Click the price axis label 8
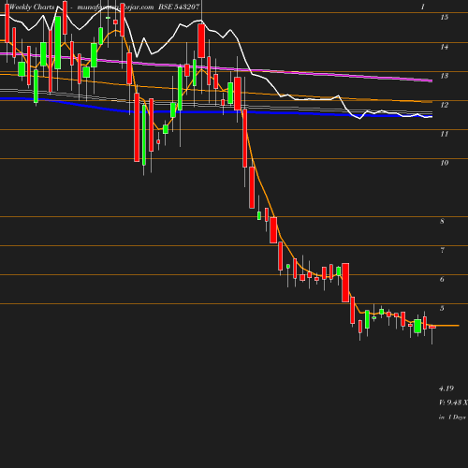Viewport: 468px width, 468px height. coord(442,221)
